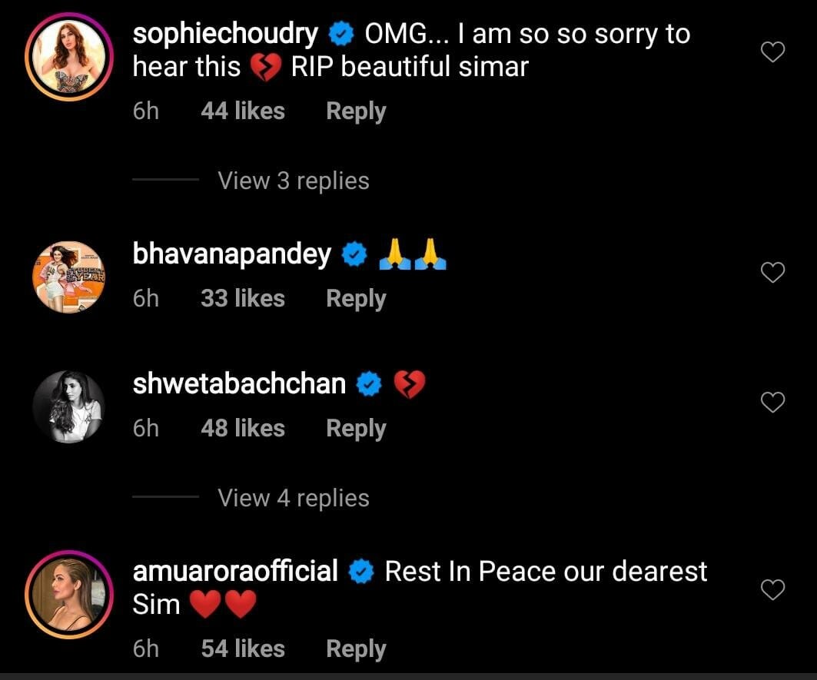The width and height of the screenshot is (817, 680).
Task: Open bhavanapandey's profile picture
Action: click(69, 277)
